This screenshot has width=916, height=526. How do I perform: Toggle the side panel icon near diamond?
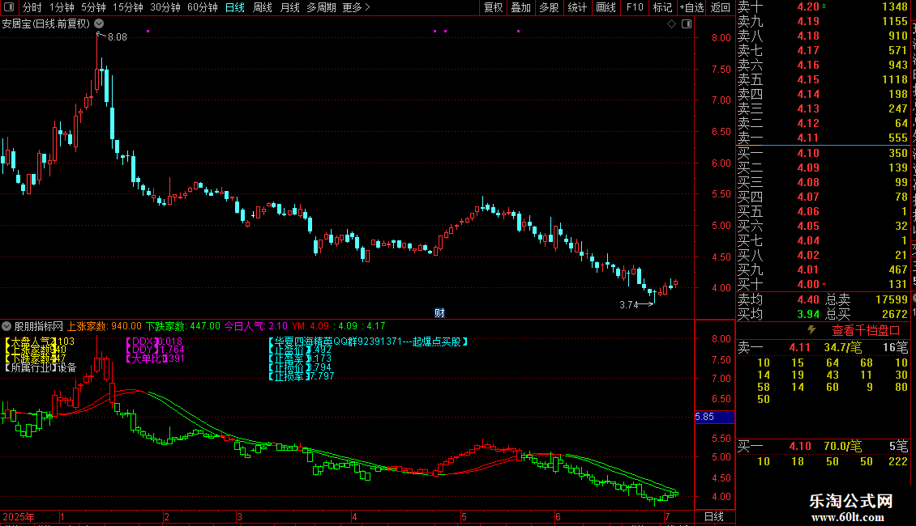click(687, 24)
